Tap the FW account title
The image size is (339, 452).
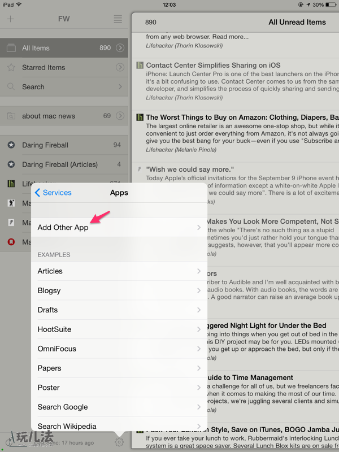64,19
